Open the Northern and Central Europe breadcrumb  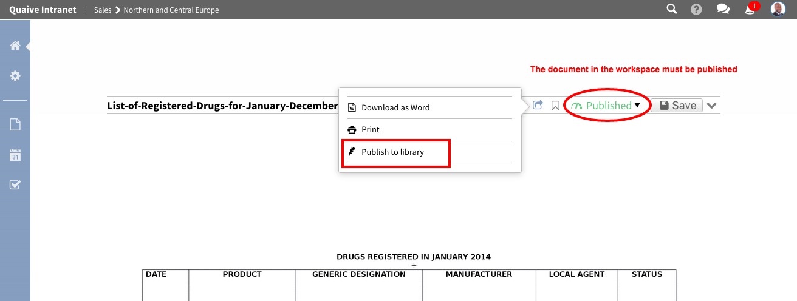pos(171,10)
